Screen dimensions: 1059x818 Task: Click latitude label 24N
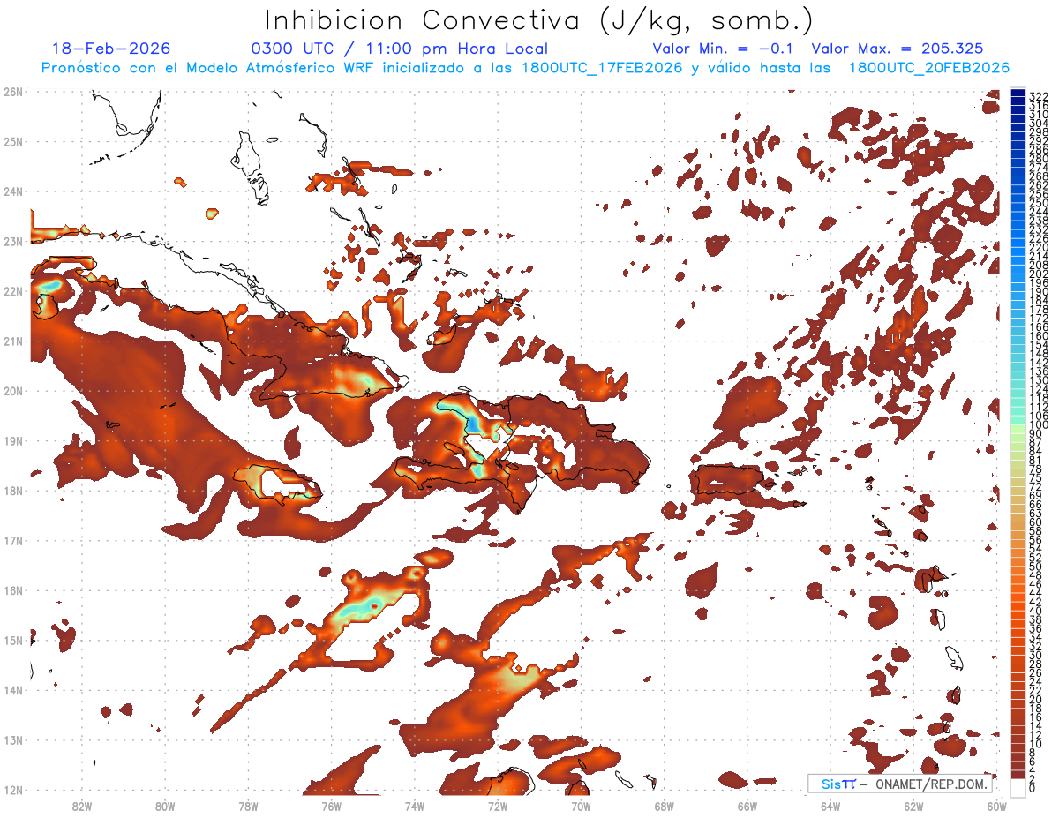click(x=13, y=191)
